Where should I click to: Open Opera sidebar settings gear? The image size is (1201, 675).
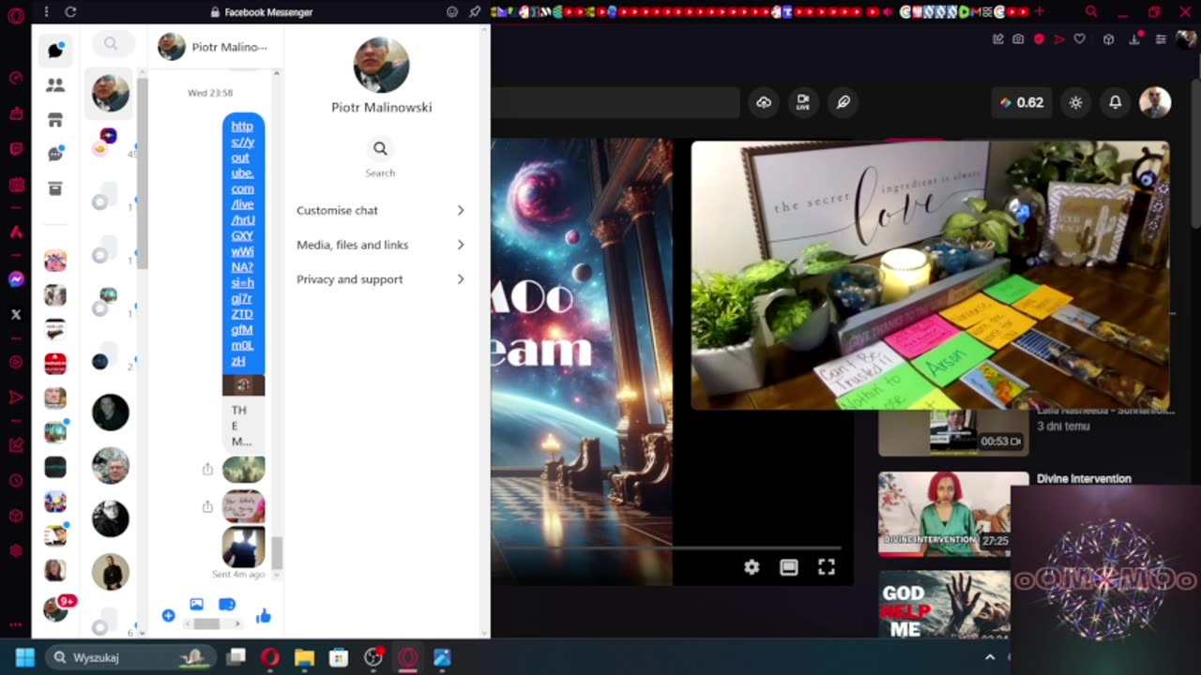pos(16,550)
